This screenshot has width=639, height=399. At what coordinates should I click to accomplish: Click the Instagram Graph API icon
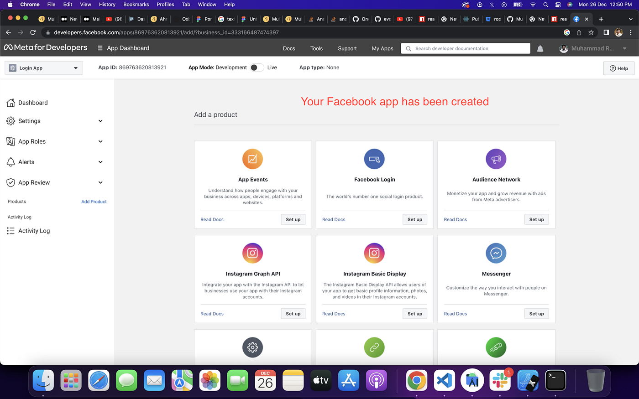click(252, 253)
